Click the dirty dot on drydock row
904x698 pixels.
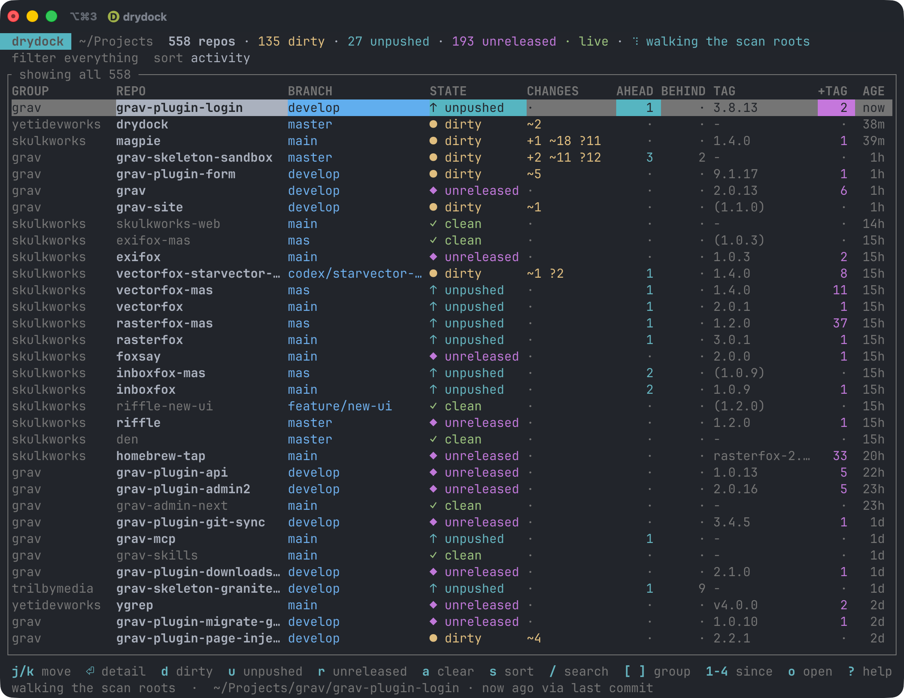tap(433, 124)
